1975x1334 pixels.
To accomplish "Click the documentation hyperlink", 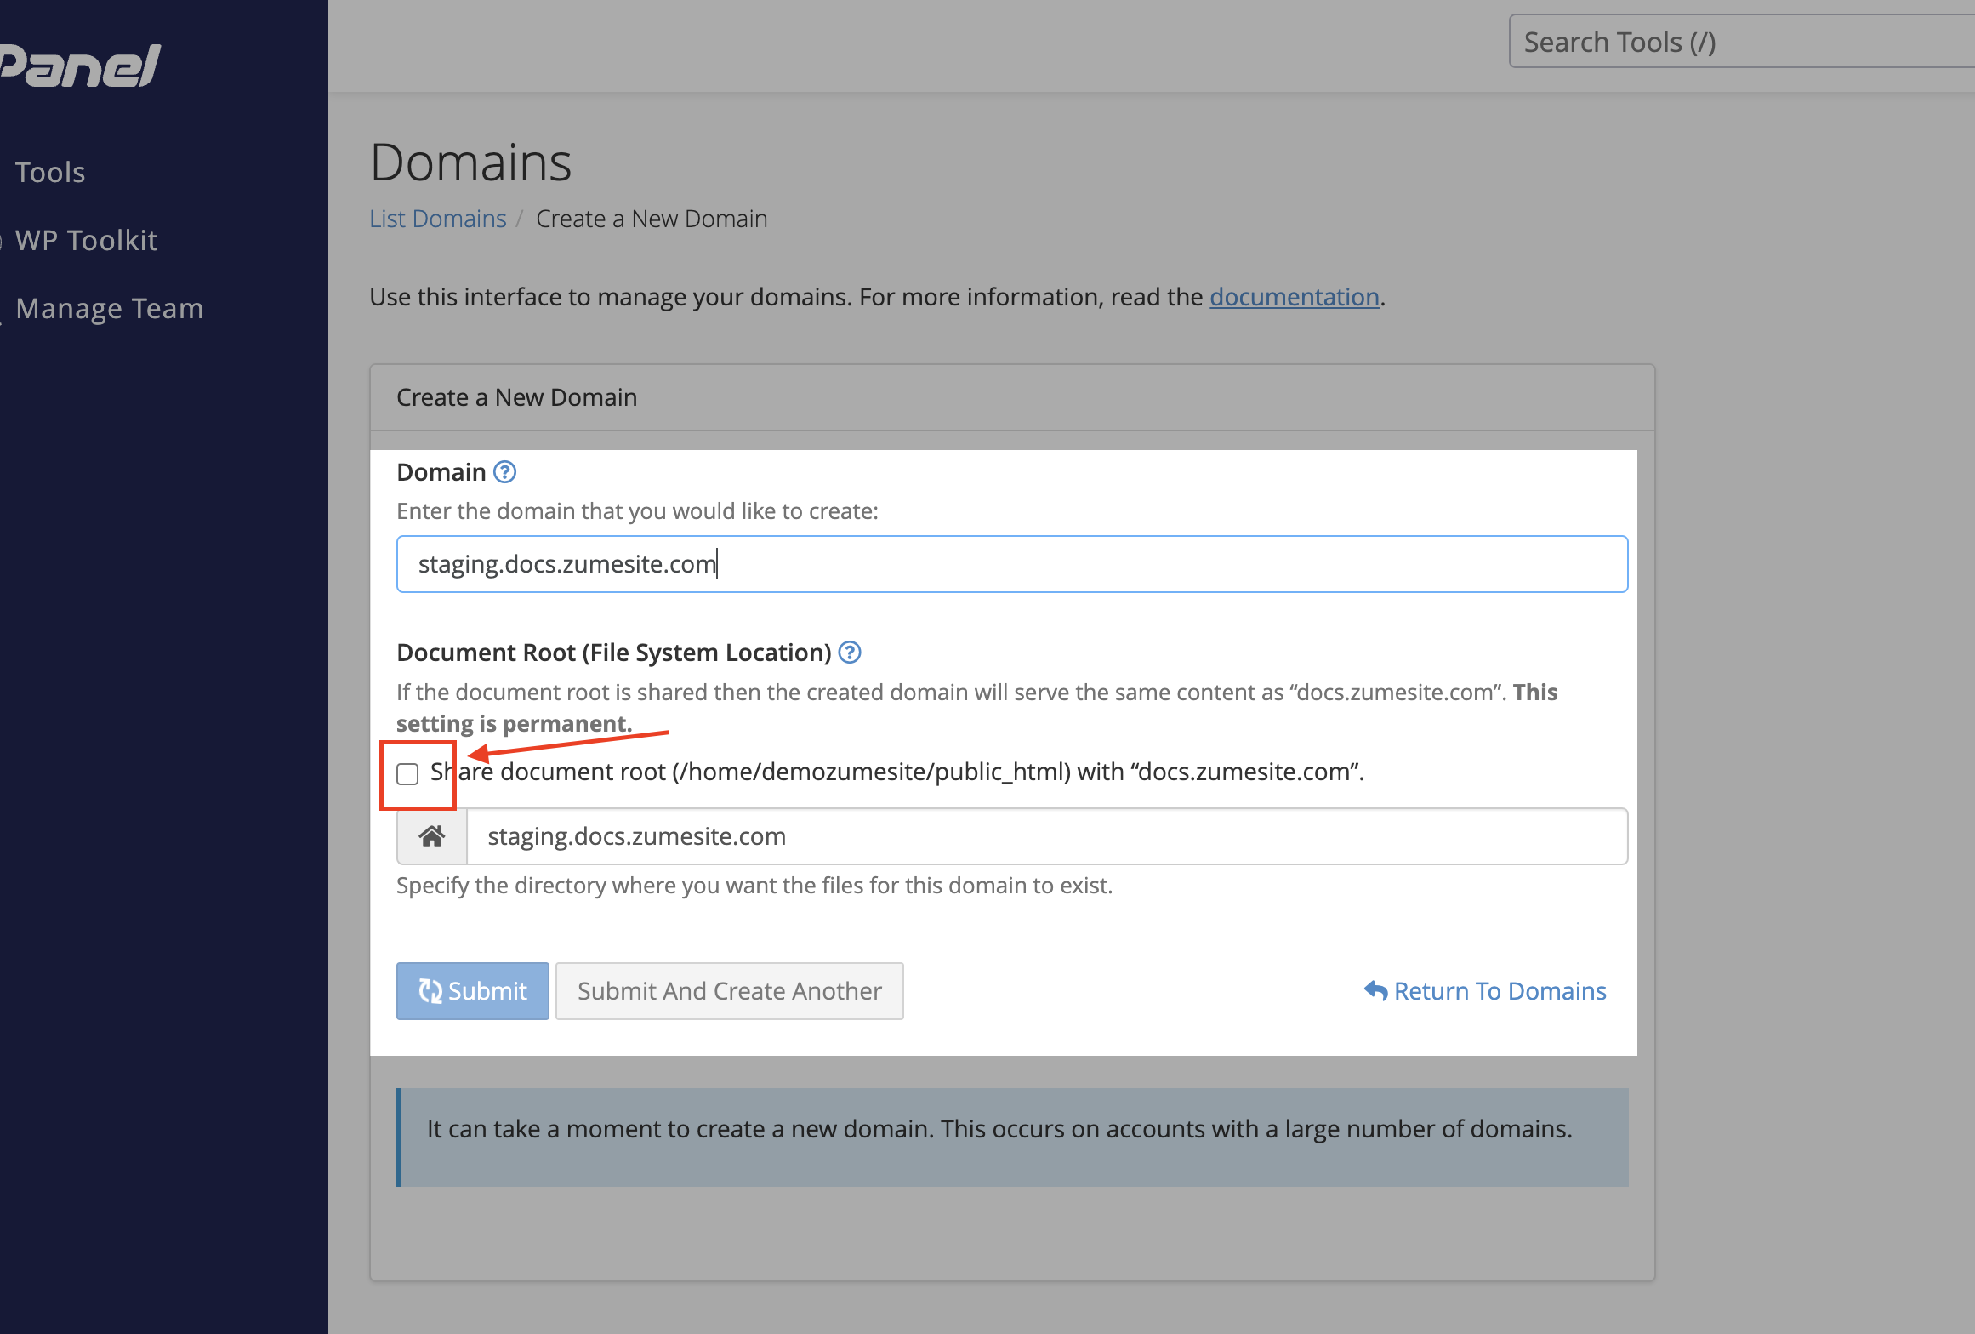I will click(1294, 296).
